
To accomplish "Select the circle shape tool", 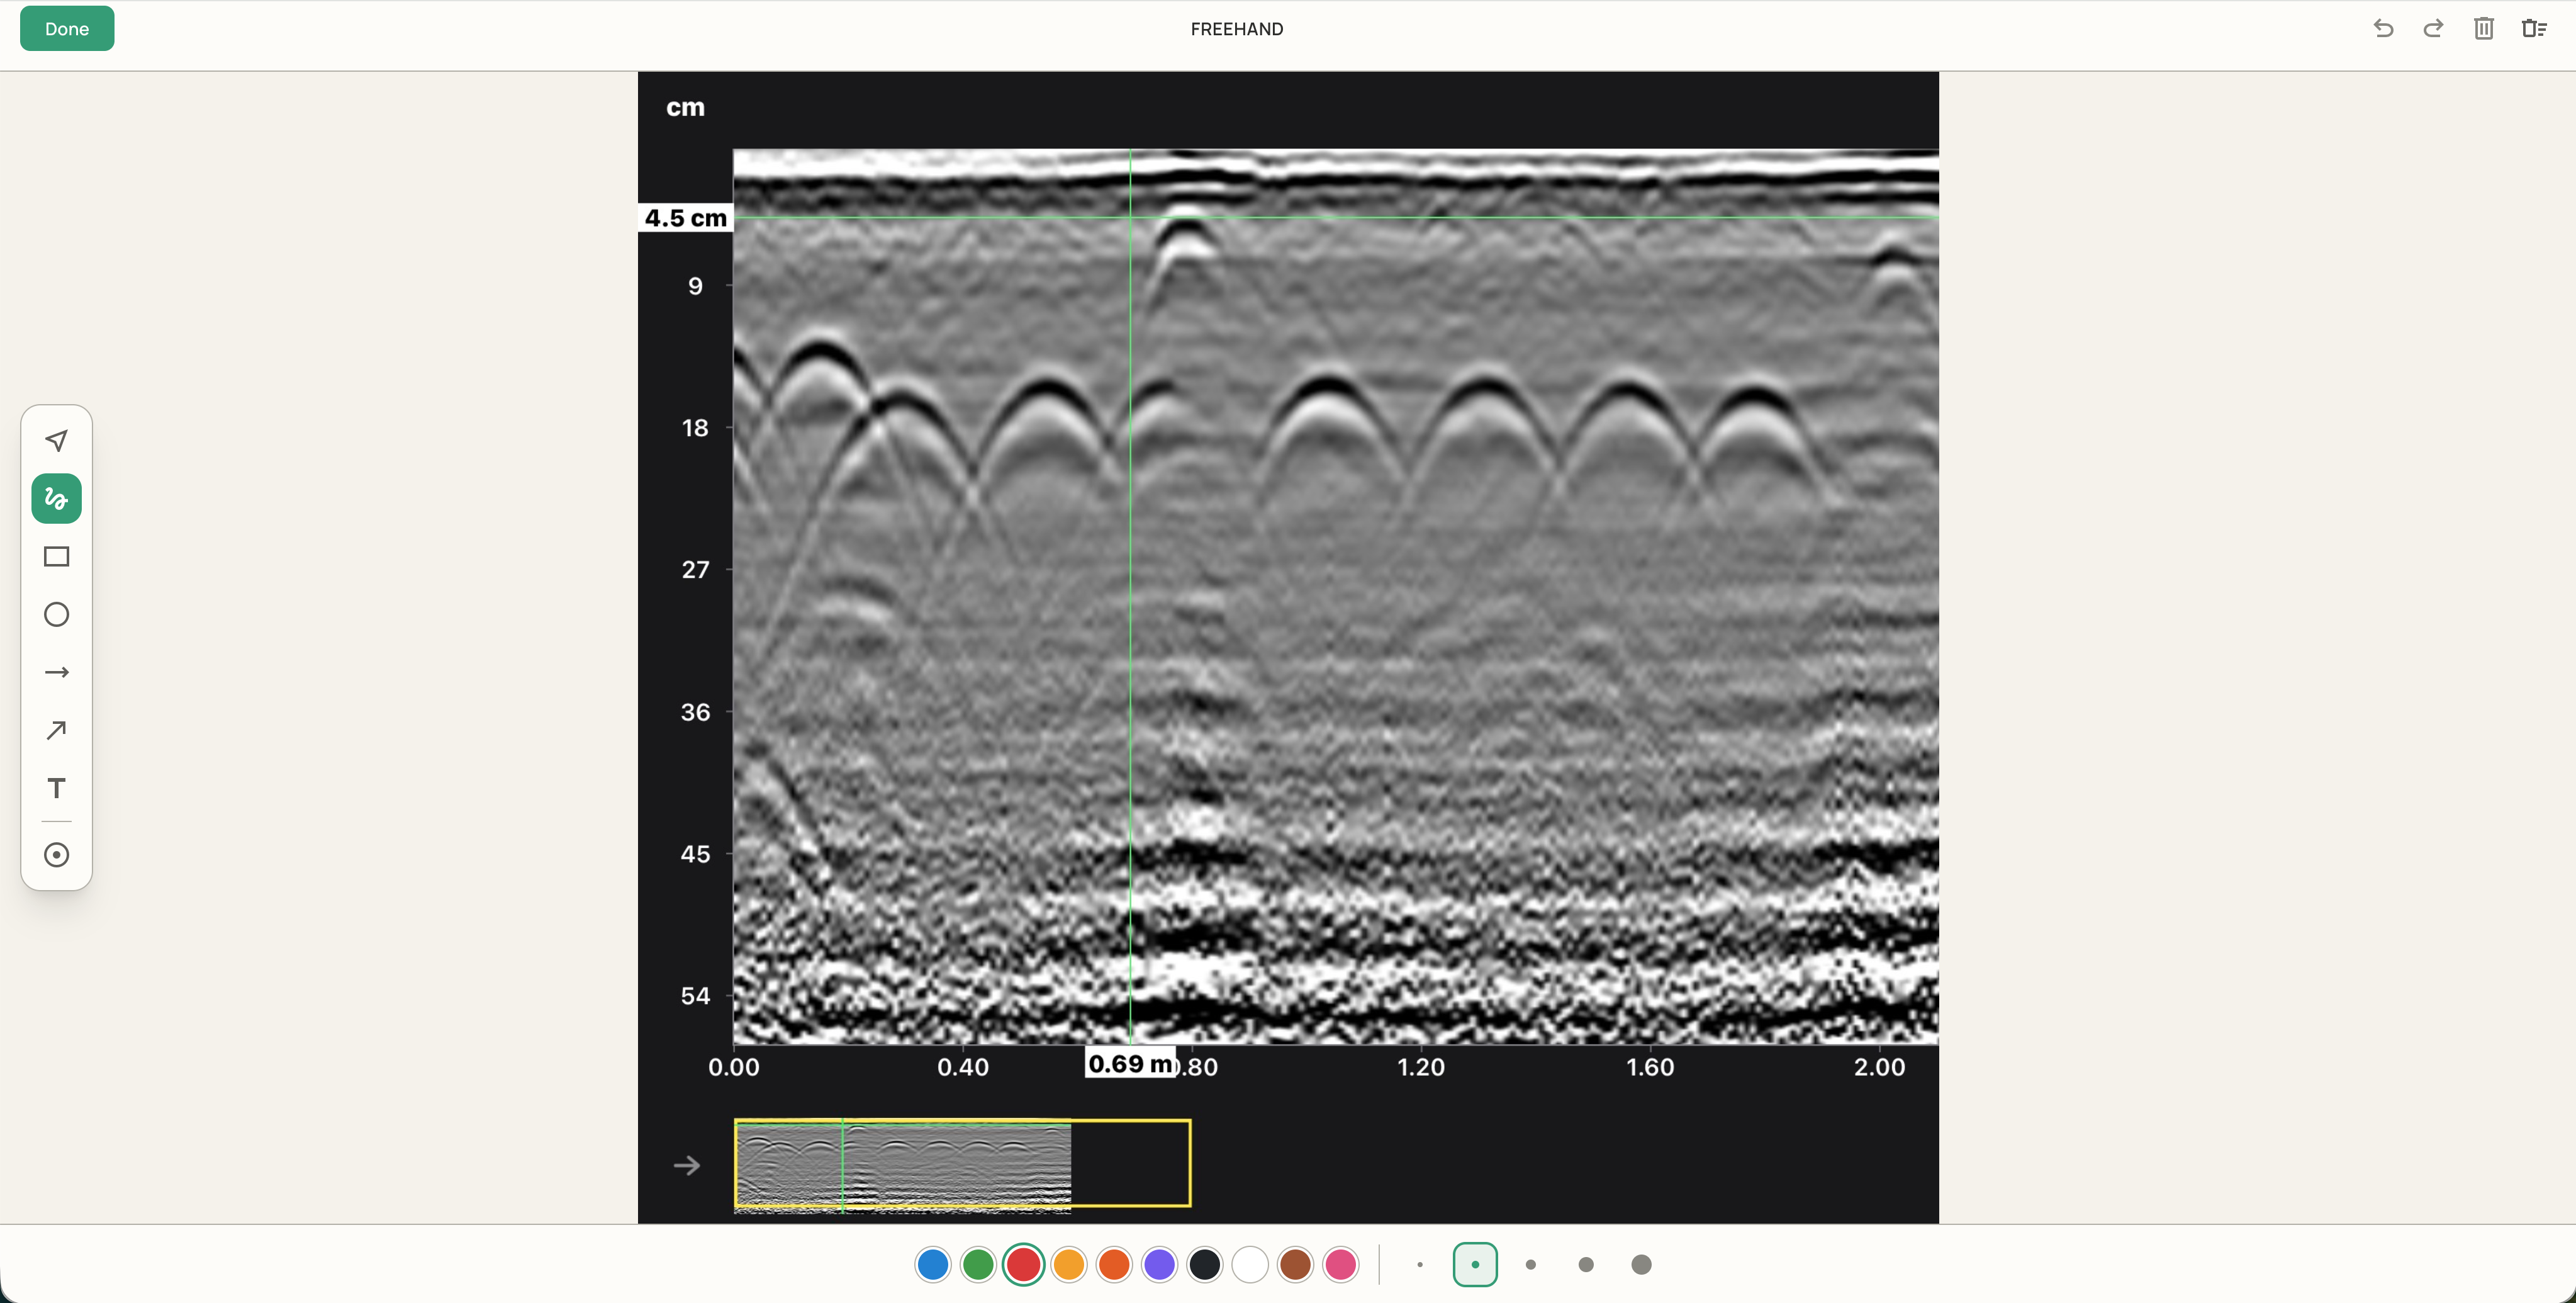I will click(x=57, y=614).
